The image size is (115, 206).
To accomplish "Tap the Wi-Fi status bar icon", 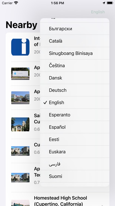I will pyautogui.click(x=16, y=3).
